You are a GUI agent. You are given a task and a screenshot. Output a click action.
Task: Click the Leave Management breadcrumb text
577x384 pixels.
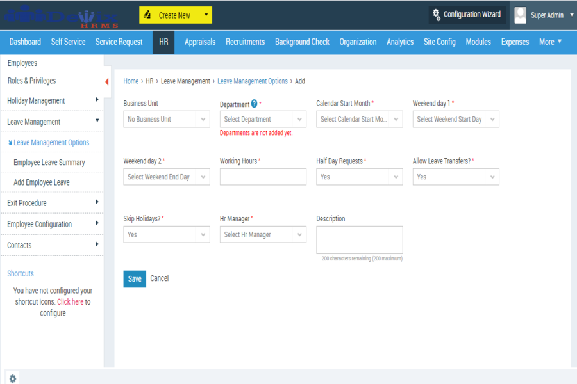tap(185, 81)
